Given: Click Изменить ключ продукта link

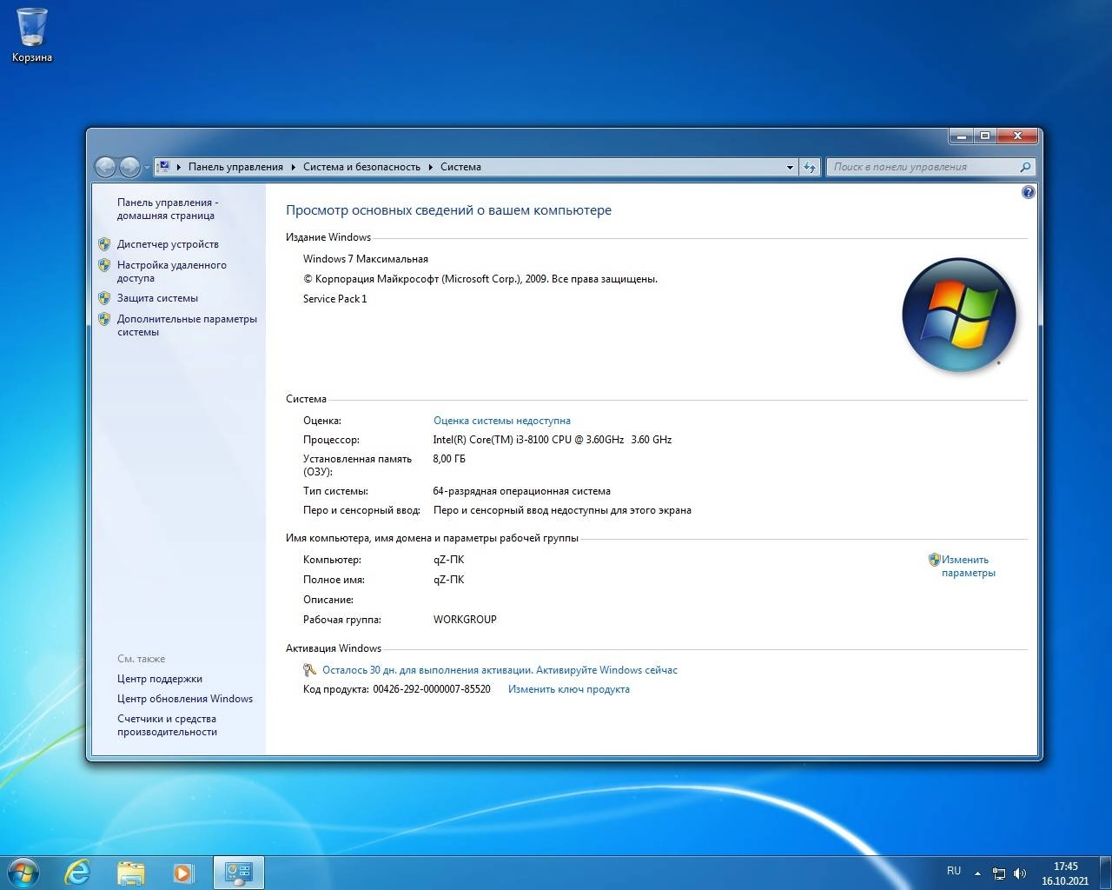Looking at the screenshot, I should [569, 689].
